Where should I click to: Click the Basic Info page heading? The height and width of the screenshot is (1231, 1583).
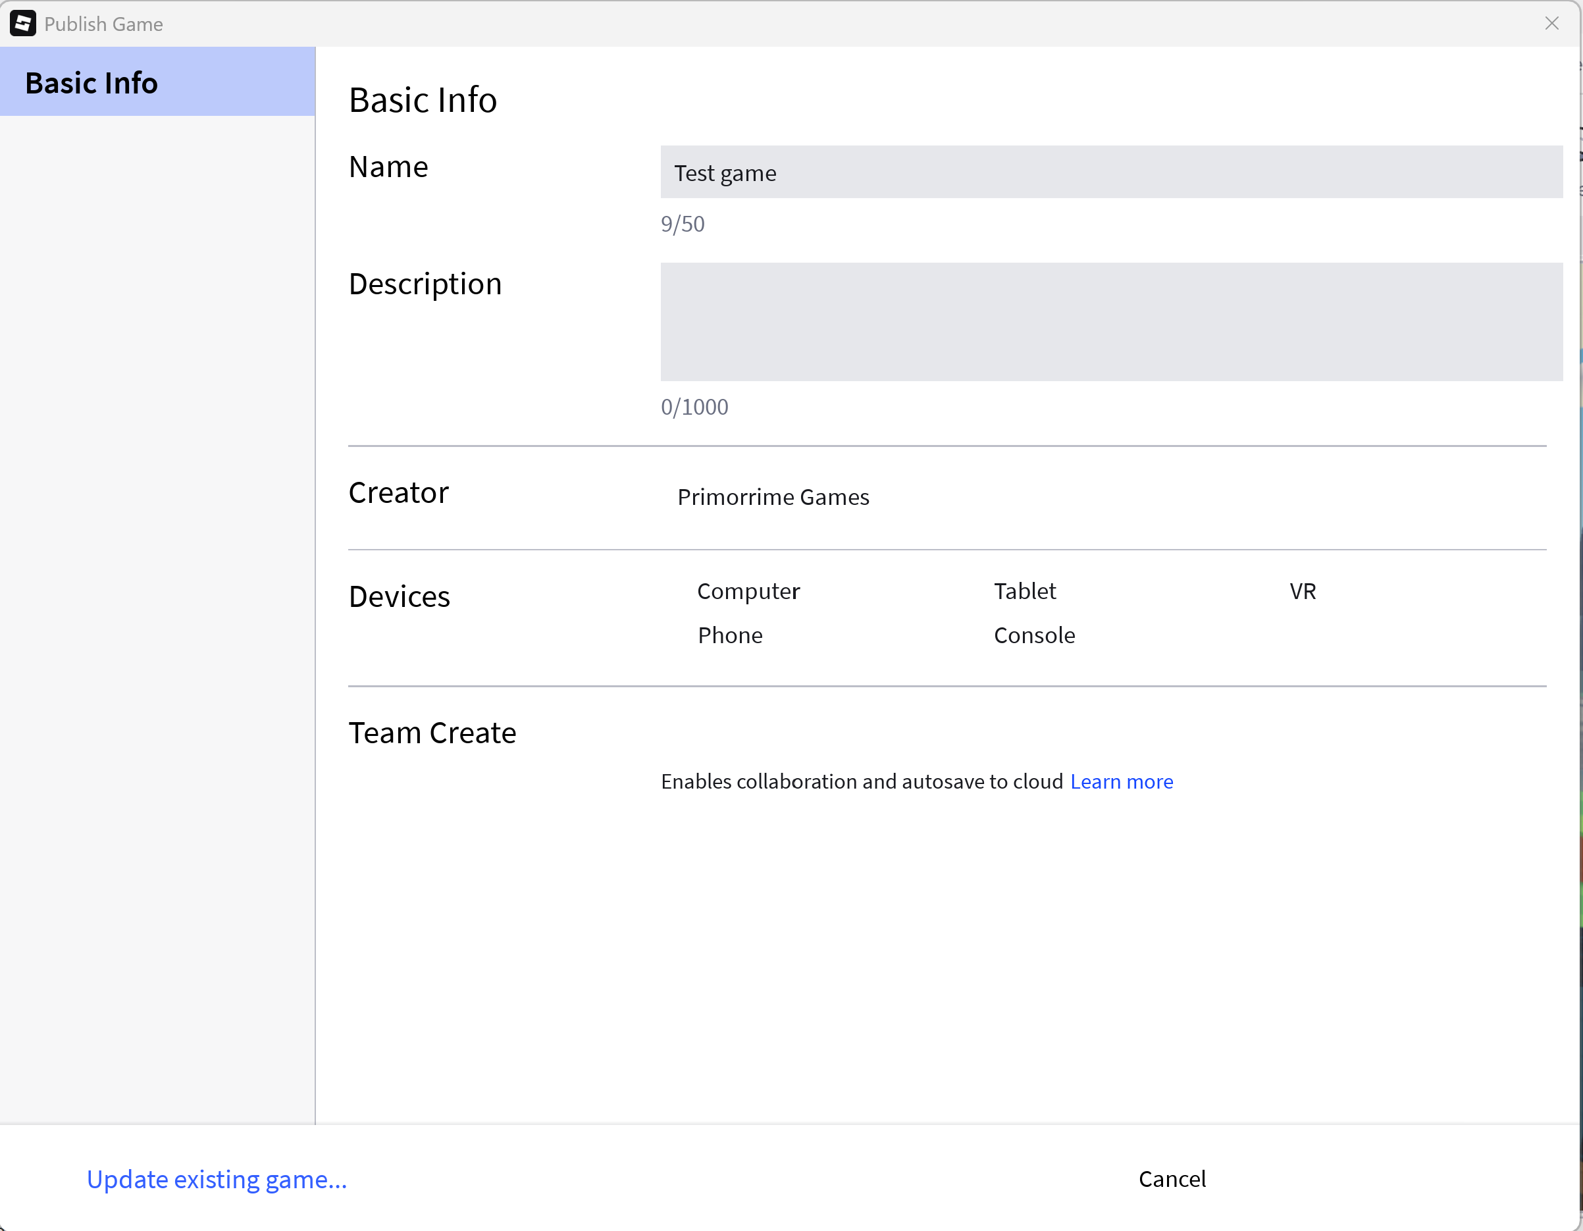click(423, 100)
